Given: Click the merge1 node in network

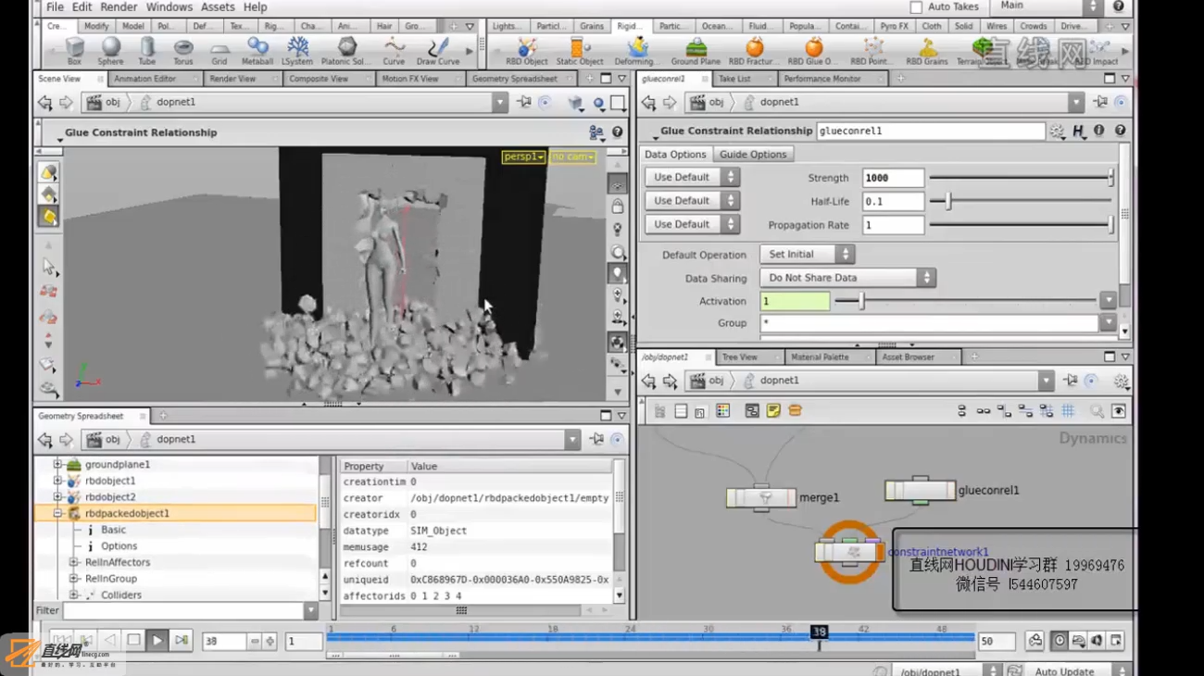Looking at the screenshot, I should click(x=761, y=498).
